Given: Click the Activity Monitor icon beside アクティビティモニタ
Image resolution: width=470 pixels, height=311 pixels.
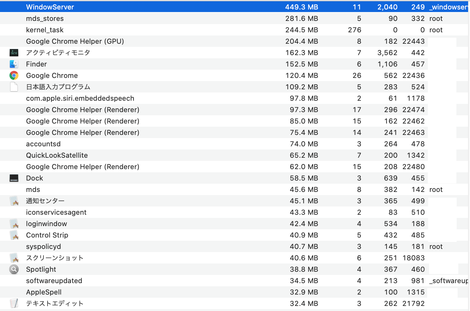Looking at the screenshot, I should [x=14, y=53].
